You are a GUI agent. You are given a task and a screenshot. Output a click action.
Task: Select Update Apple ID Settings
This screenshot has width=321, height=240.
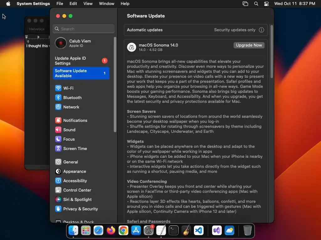[x=82, y=61]
